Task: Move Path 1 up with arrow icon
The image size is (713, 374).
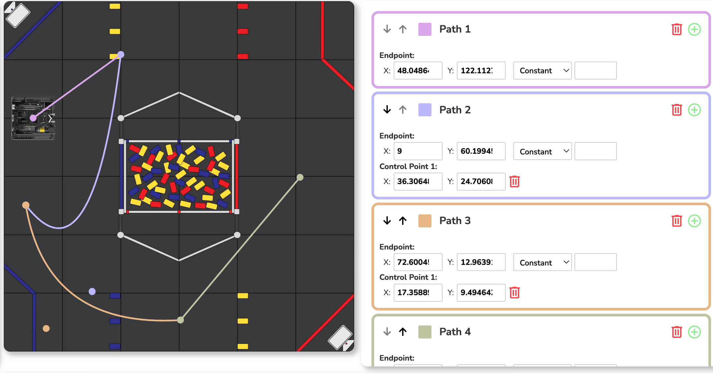Action: [403, 29]
